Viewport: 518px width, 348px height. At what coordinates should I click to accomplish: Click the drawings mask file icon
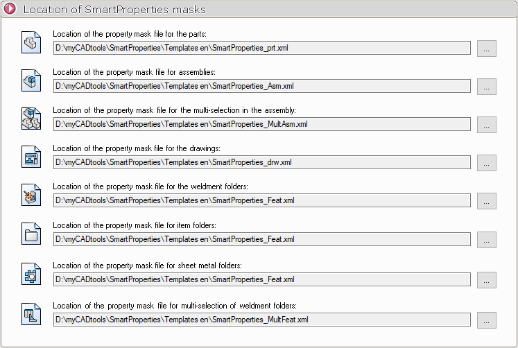click(x=31, y=157)
